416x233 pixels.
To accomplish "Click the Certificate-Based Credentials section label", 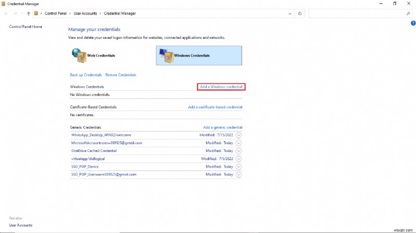I will pos(93,107).
